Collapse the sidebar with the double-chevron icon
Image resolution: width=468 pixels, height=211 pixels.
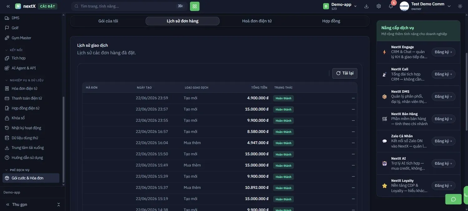8,6
